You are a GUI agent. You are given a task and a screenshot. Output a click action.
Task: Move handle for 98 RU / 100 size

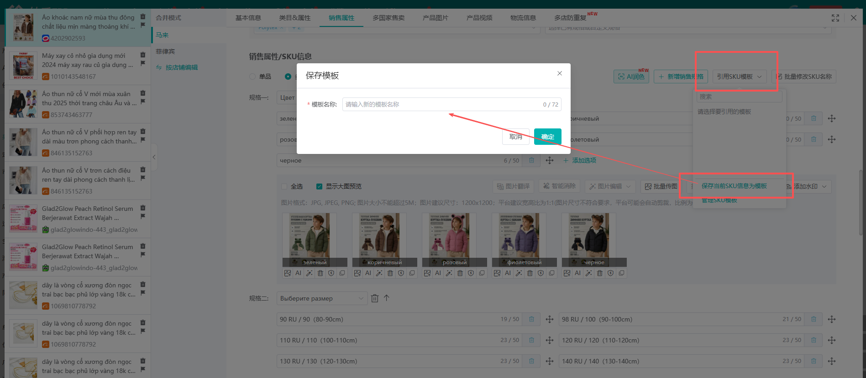(x=832, y=319)
